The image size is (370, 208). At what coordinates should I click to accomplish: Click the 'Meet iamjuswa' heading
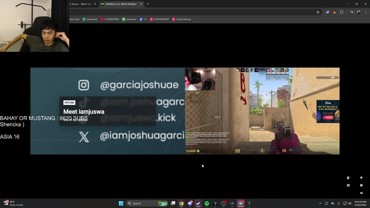(x=84, y=112)
